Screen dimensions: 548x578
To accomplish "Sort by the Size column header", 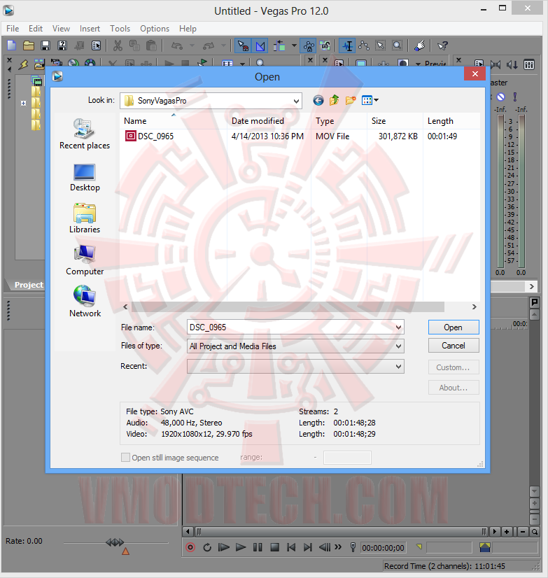I will (395, 121).
